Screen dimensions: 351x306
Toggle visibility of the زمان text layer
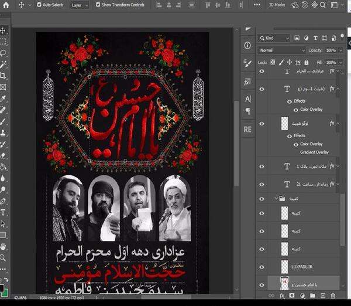click(261, 185)
